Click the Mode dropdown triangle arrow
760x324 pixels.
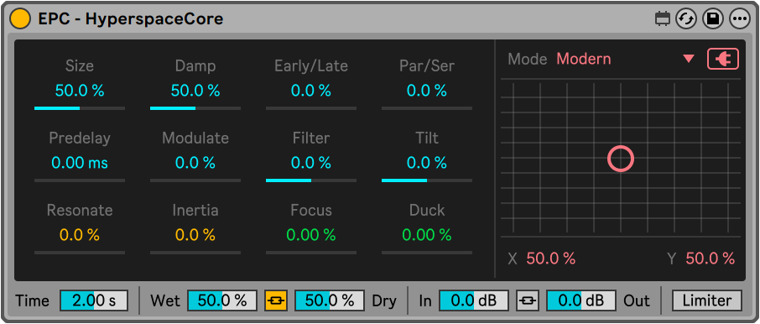688,59
